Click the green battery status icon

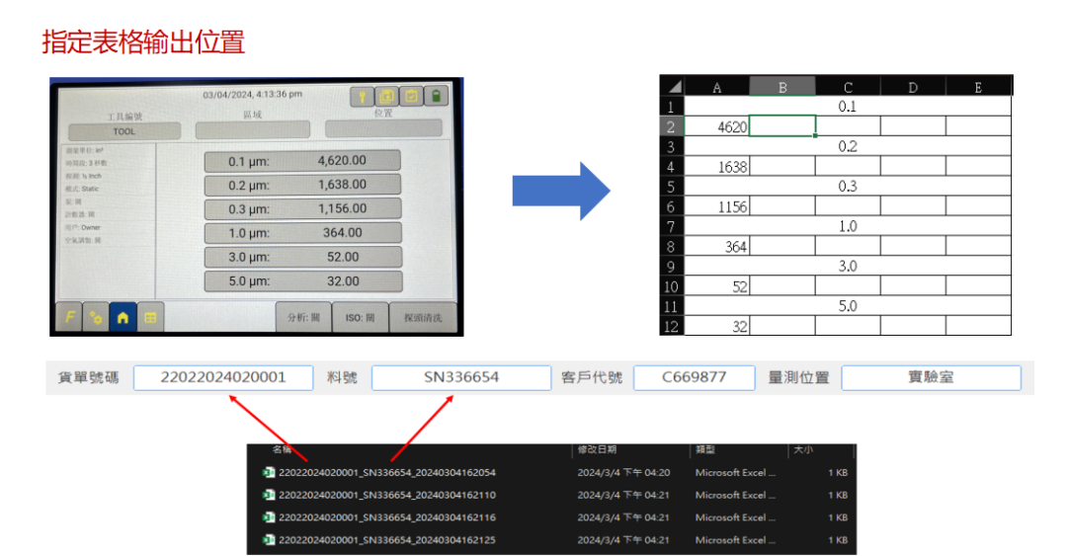[x=435, y=97]
